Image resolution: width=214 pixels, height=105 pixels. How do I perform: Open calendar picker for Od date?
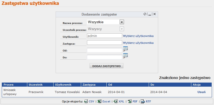click(125, 49)
